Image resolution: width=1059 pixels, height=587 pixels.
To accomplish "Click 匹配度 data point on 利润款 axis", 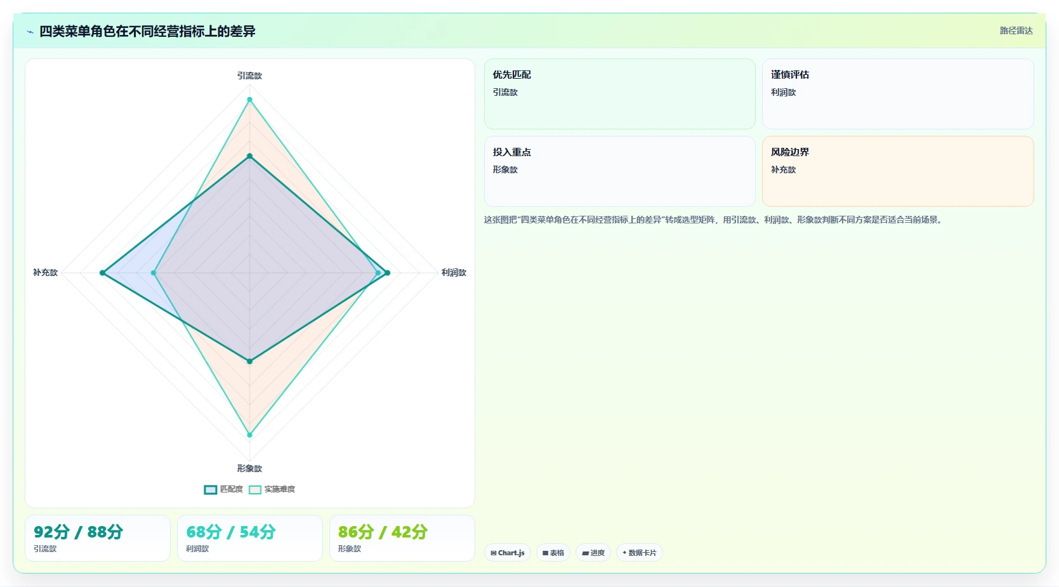I will 387,273.
